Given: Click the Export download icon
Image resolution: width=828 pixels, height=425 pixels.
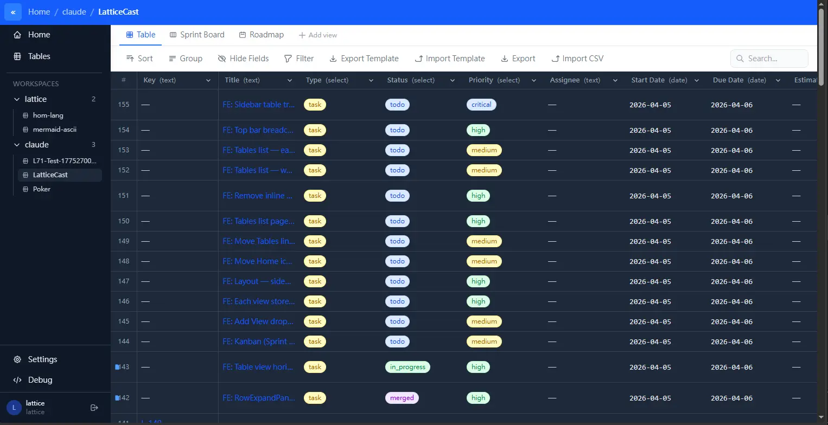Looking at the screenshot, I should (x=505, y=59).
